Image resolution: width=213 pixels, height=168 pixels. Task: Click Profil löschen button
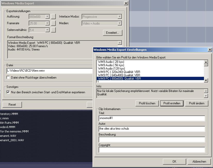(x=147, y=103)
